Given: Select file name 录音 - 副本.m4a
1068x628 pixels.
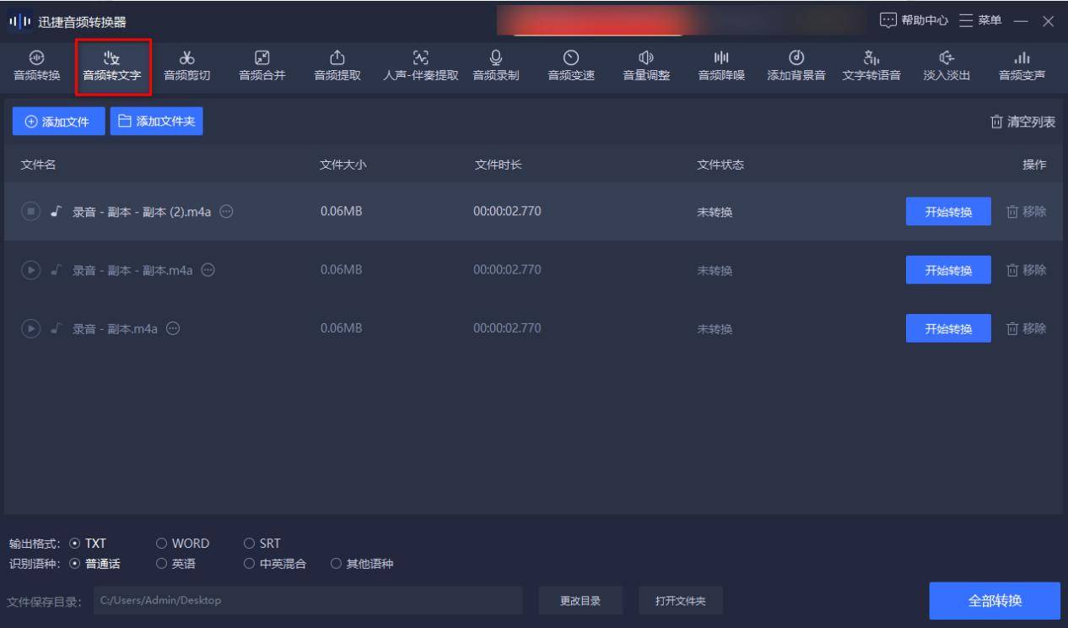Looking at the screenshot, I should [x=116, y=328].
